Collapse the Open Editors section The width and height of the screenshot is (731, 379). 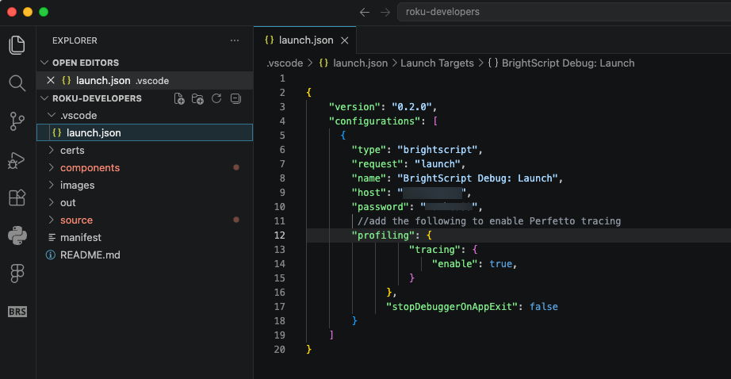(x=86, y=63)
